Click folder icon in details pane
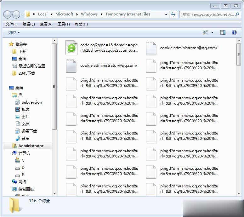Viewport: 244px width, 217px height. pyautogui.click(x=15, y=205)
